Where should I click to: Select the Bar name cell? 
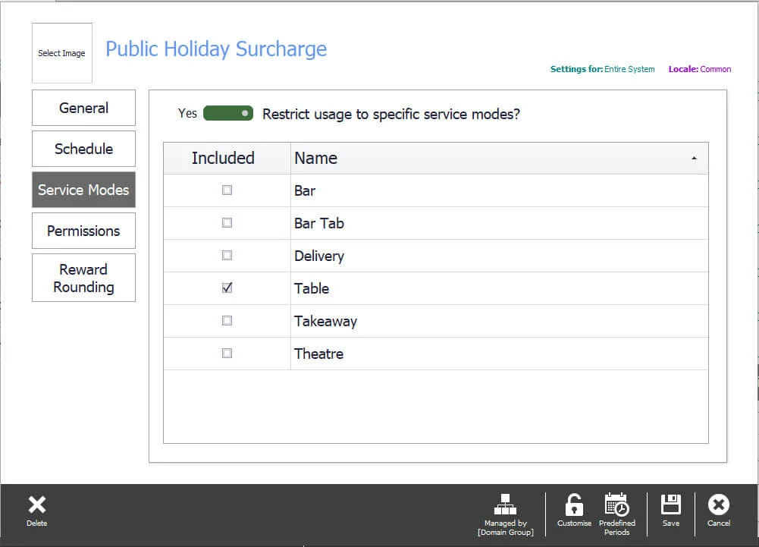coord(499,190)
